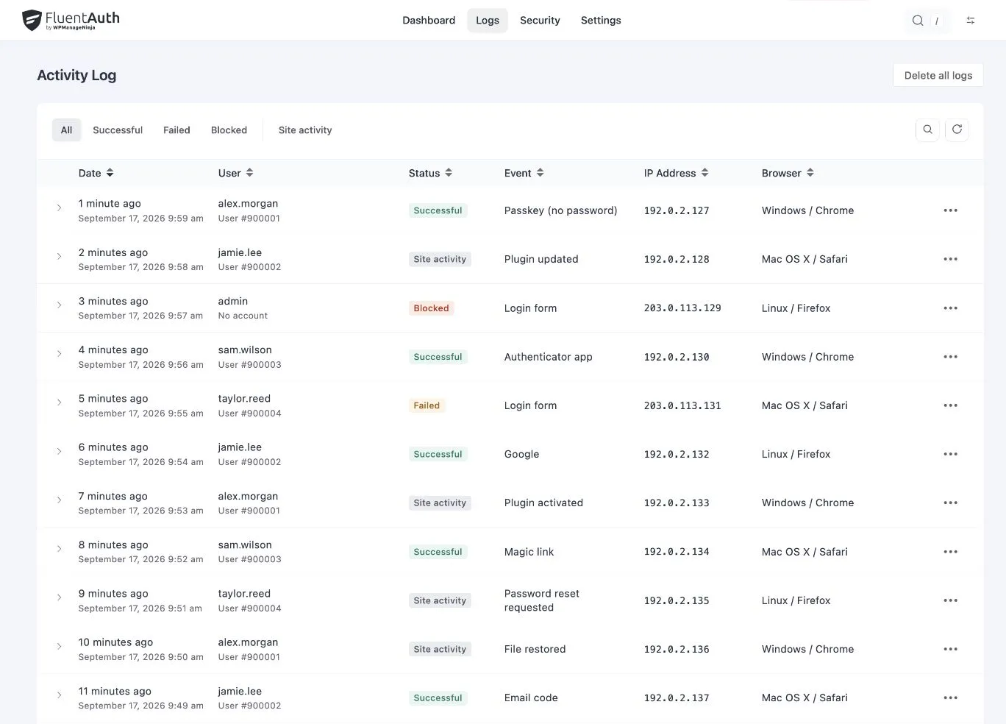The width and height of the screenshot is (1006, 724).
Task: Open the global search icon in header
Action: click(x=918, y=21)
